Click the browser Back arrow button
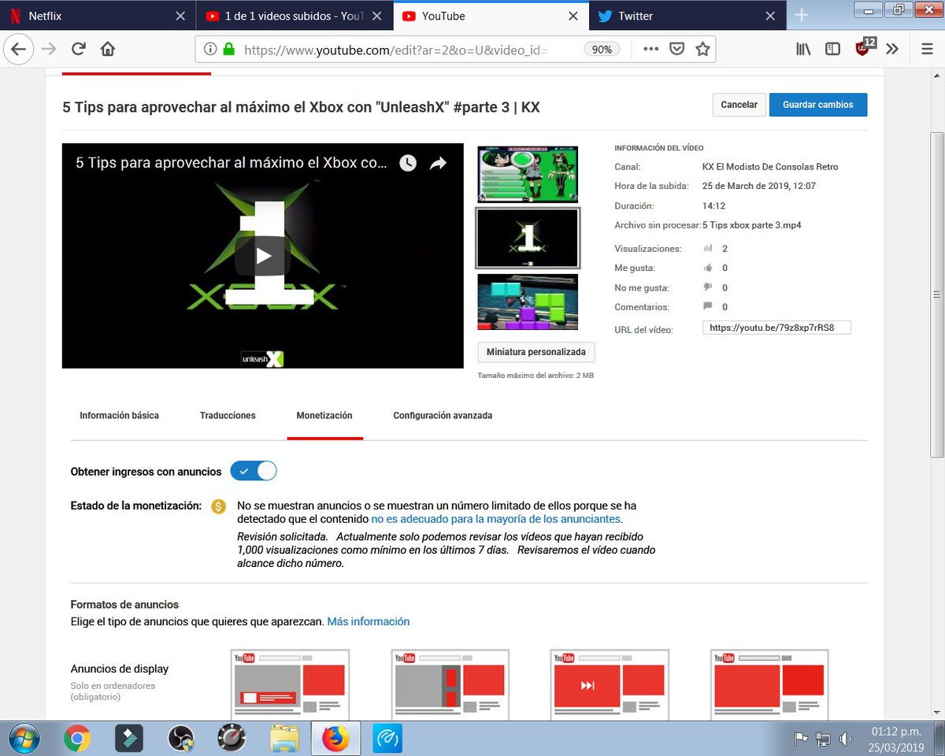 pyautogui.click(x=18, y=49)
